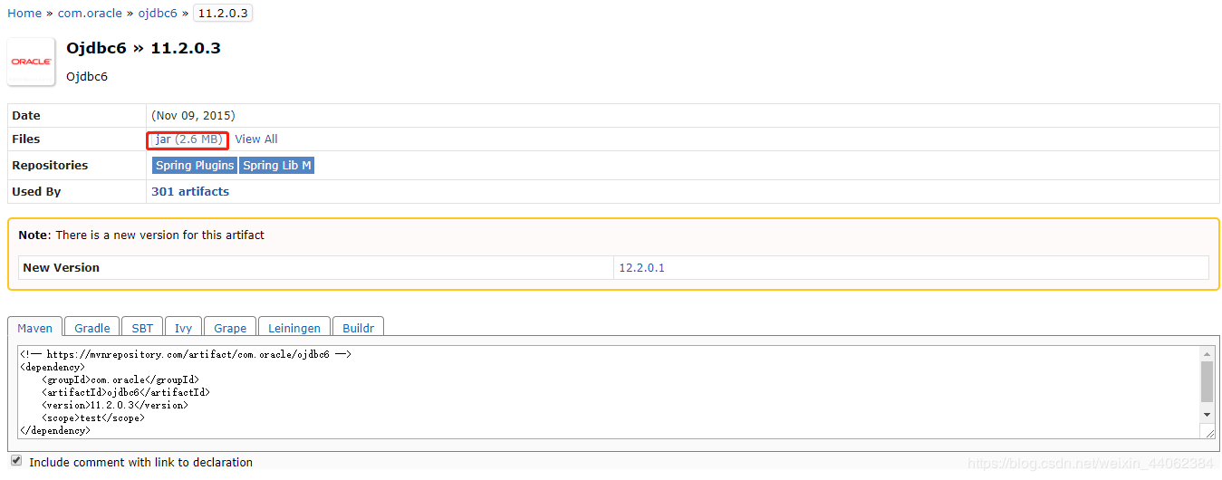
Task: Open the Buildr tab
Action: (359, 328)
